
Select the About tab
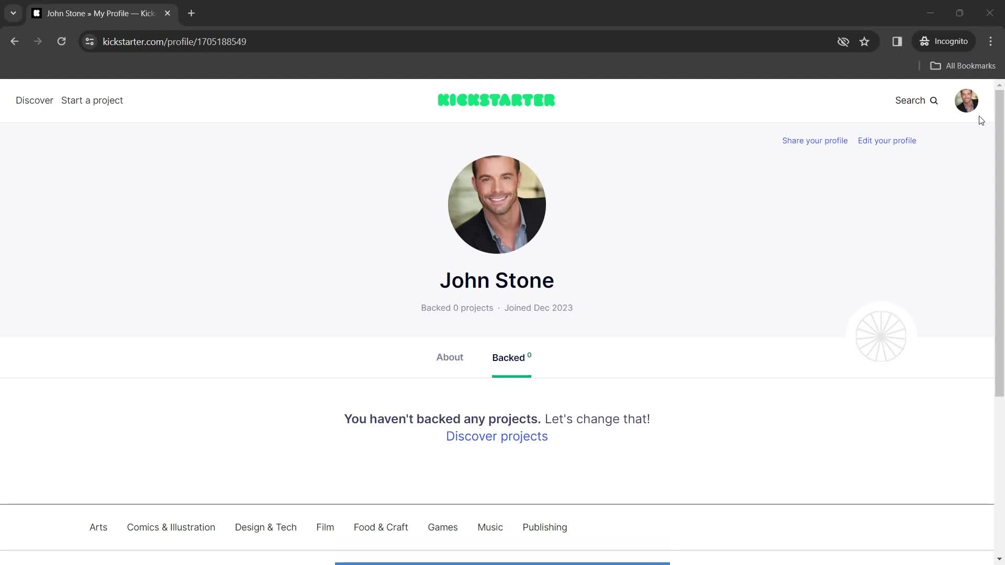(450, 357)
